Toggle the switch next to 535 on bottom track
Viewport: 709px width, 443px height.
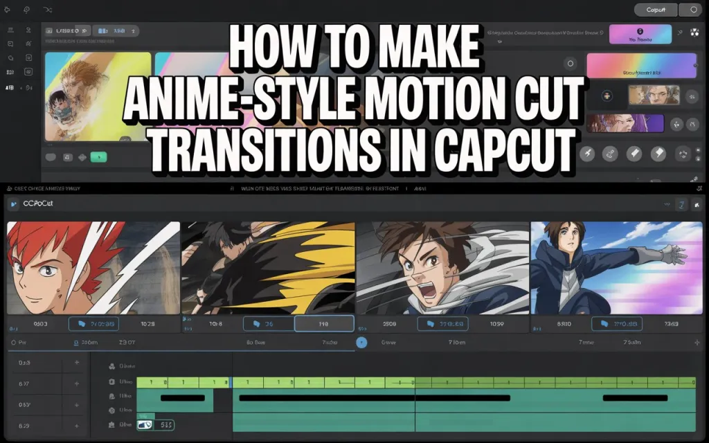pyautogui.click(x=145, y=425)
